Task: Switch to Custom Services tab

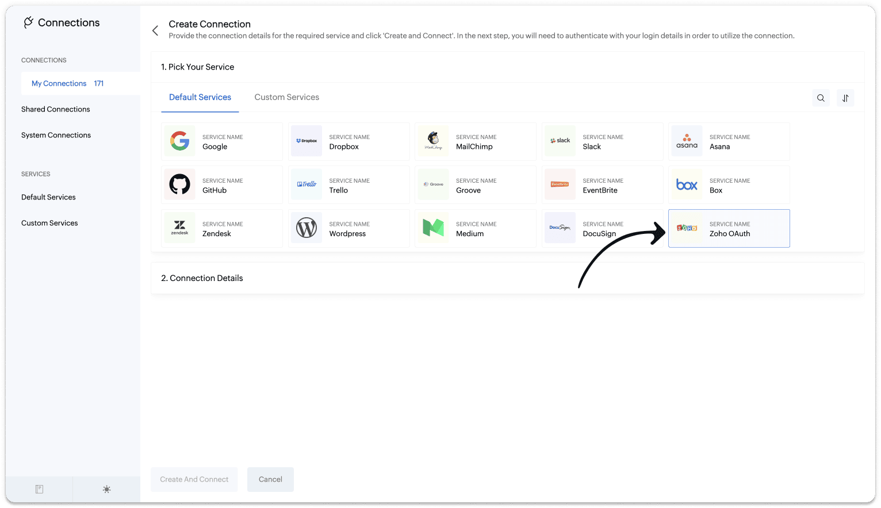Action: click(286, 97)
